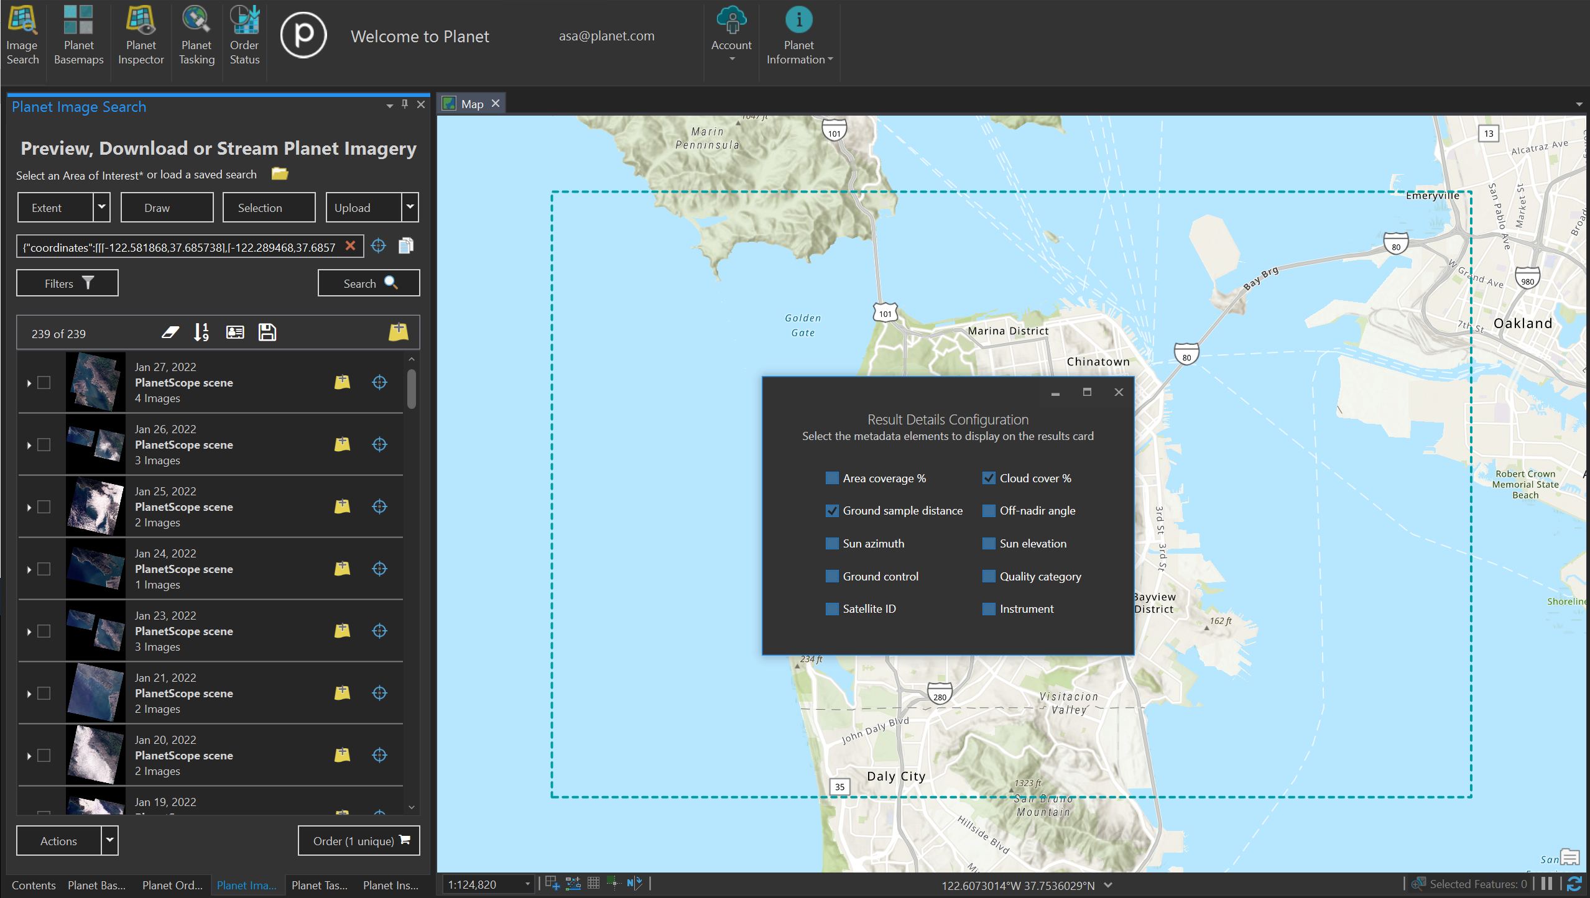
Task: Add Jan 25, 2022 scene to map
Action: 342,506
